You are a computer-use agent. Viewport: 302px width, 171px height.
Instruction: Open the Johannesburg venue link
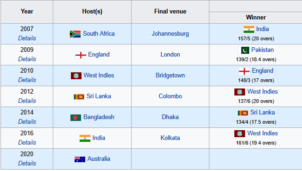[x=170, y=34]
